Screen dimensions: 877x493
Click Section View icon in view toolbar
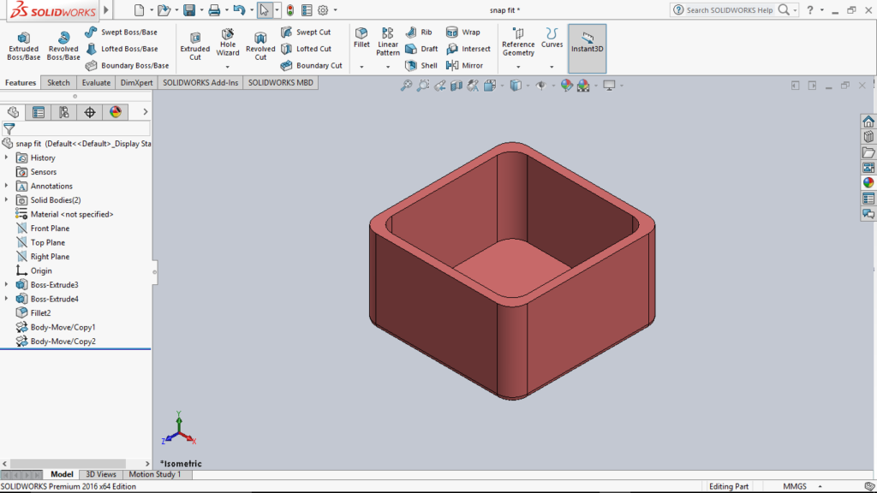(456, 86)
